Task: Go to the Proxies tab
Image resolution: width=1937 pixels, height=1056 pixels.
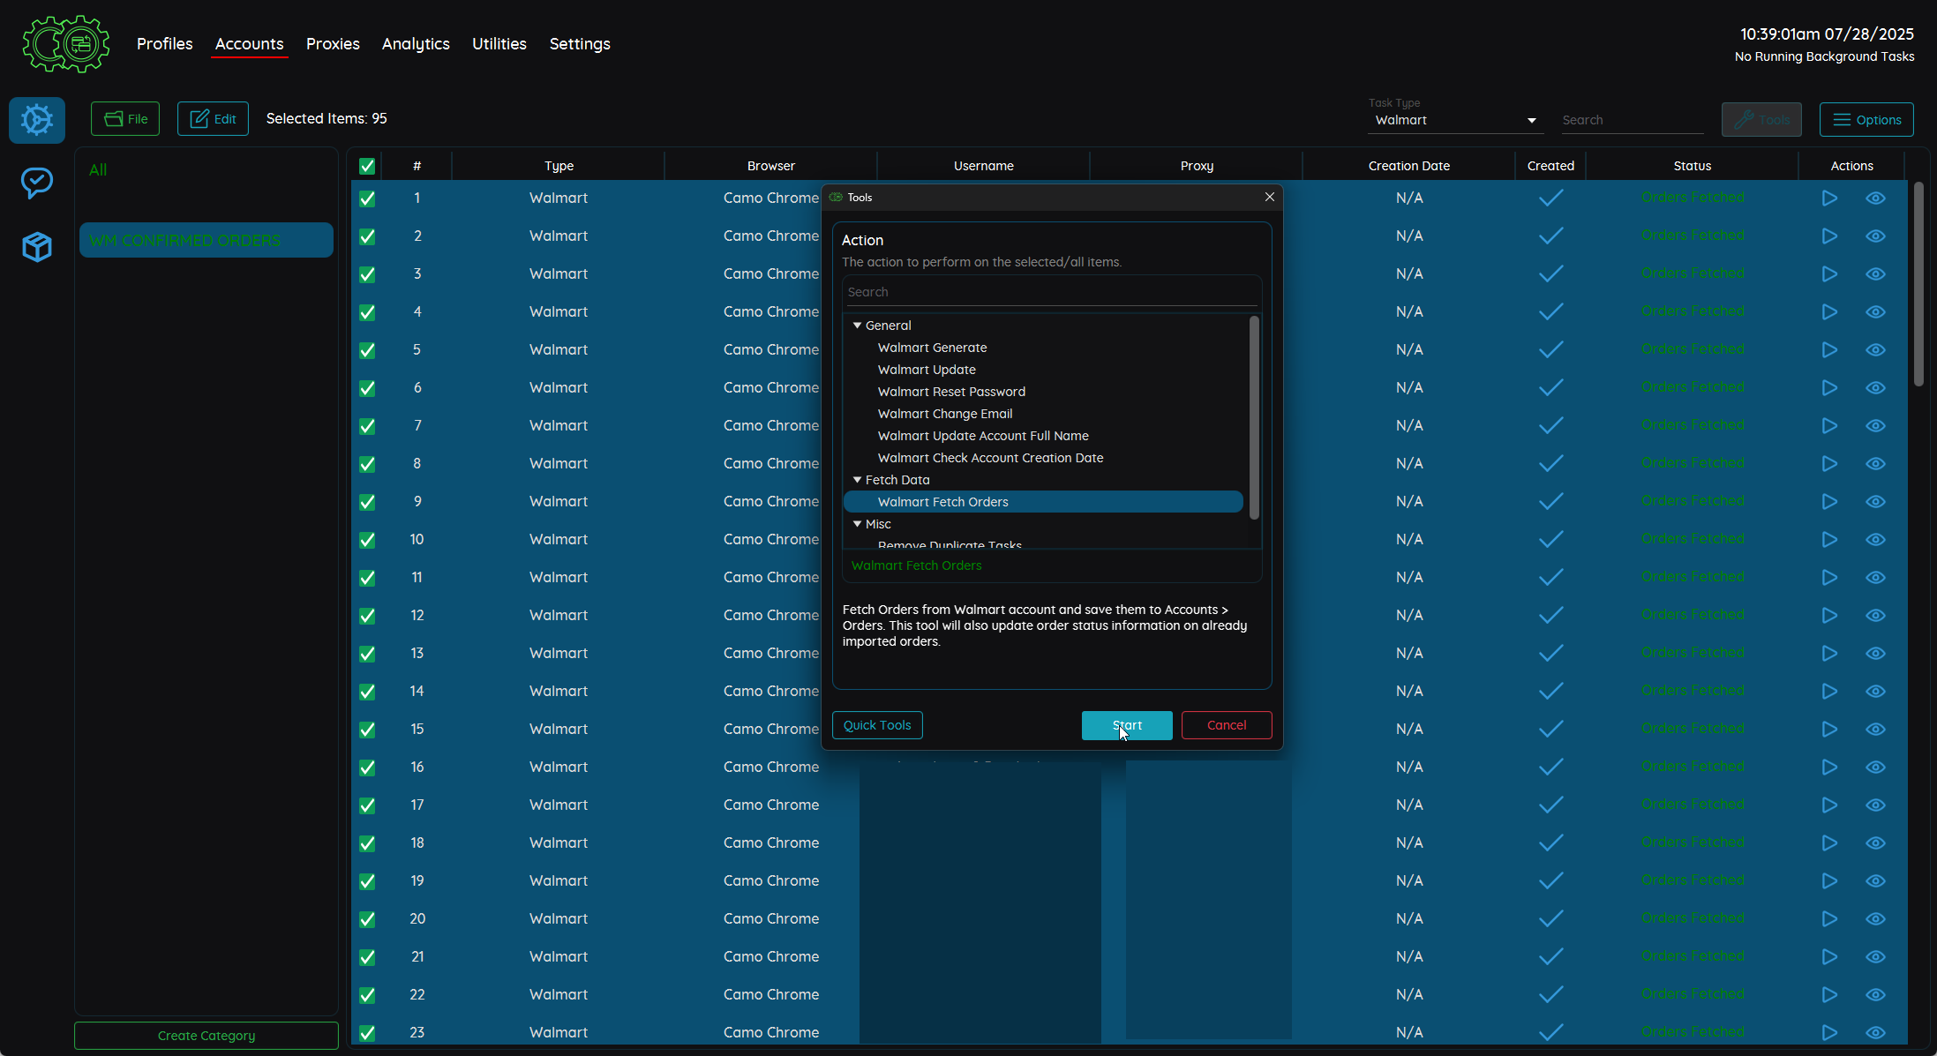Action: (333, 44)
